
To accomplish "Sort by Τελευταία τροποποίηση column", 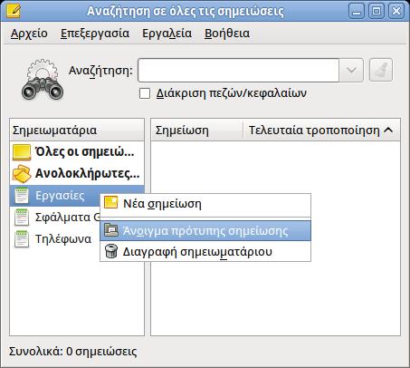I will (x=321, y=131).
